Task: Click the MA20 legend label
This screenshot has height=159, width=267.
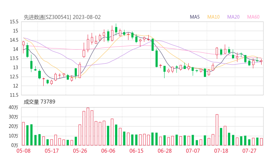Action: [233, 17]
